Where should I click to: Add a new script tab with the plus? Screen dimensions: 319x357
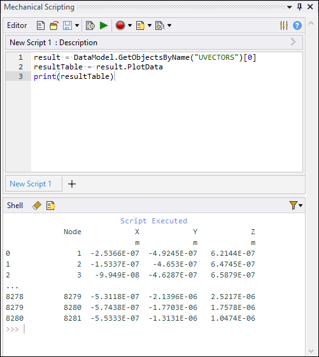pos(72,184)
